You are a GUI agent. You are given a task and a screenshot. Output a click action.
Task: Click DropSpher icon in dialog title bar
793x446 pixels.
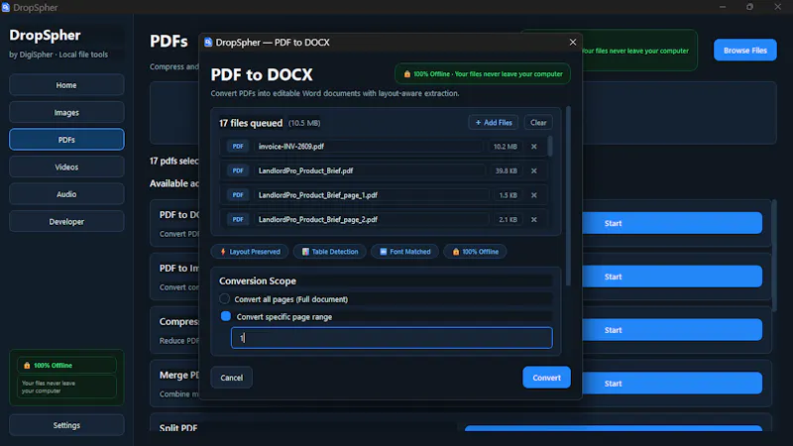click(x=208, y=43)
